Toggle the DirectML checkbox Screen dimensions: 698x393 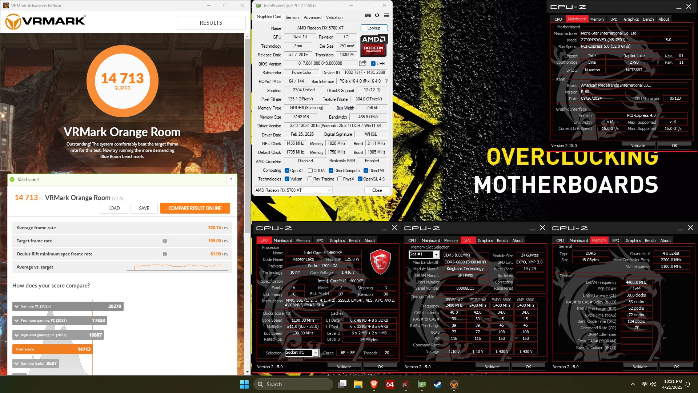[366, 171]
